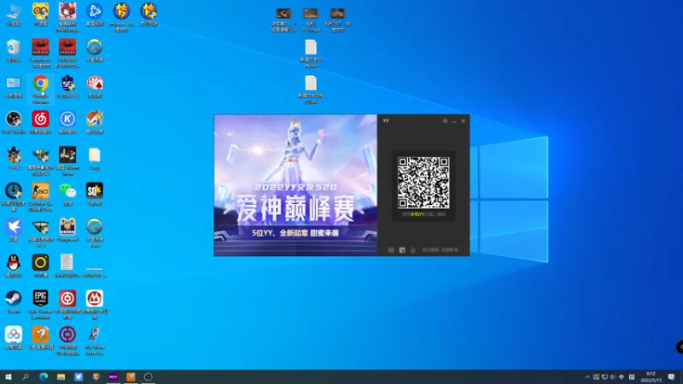Open the playing cards game icon
Image resolution: width=683 pixels, height=384 pixels.
(95, 86)
